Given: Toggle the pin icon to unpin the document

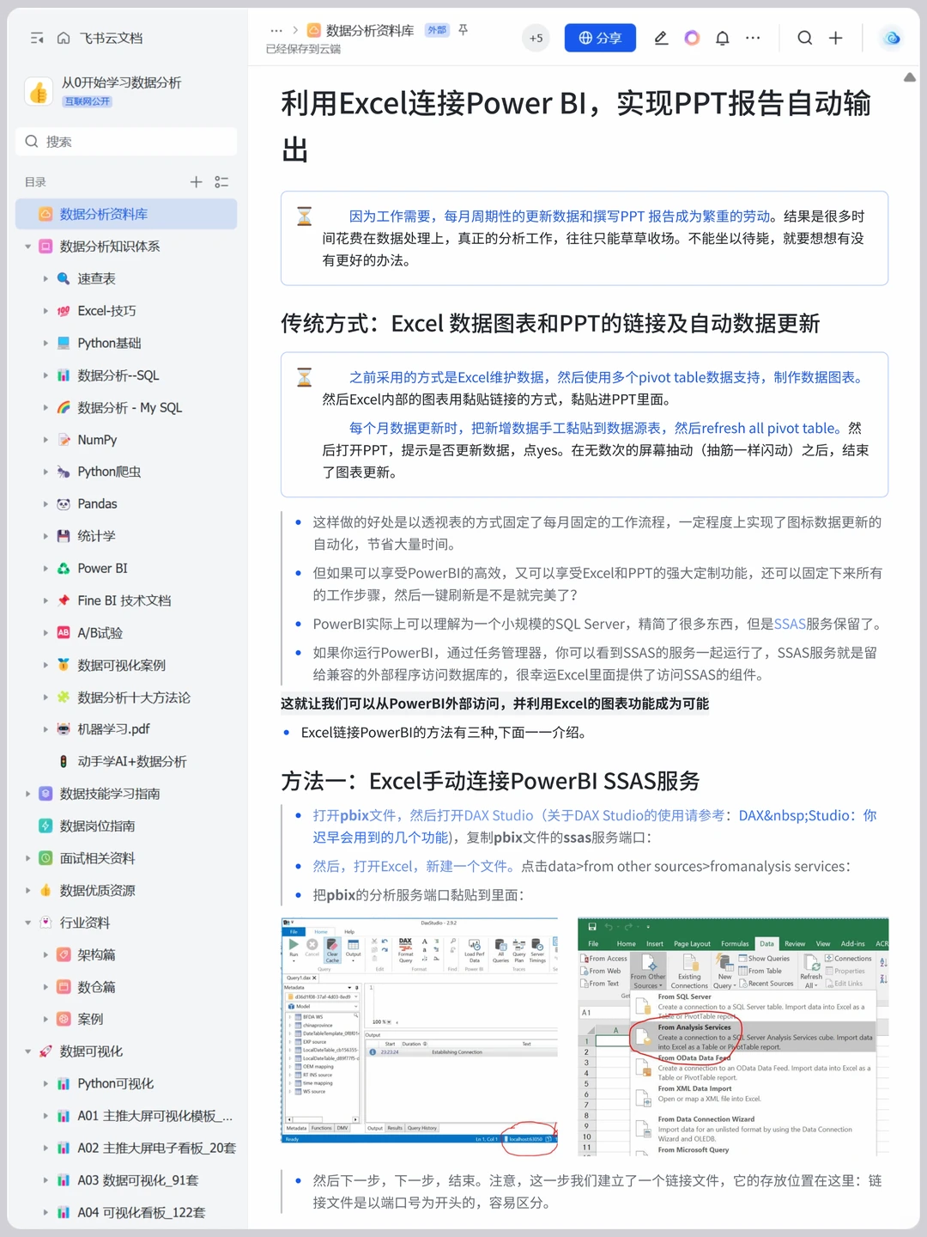Looking at the screenshot, I should (463, 28).
